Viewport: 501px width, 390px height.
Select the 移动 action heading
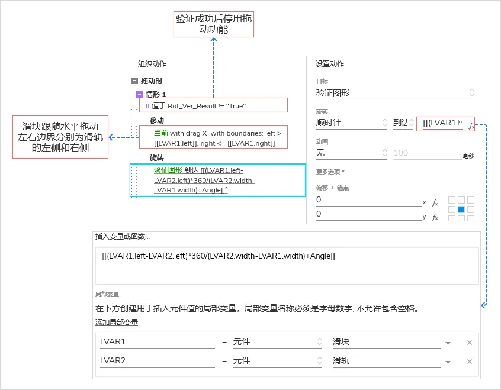(156, 121)
